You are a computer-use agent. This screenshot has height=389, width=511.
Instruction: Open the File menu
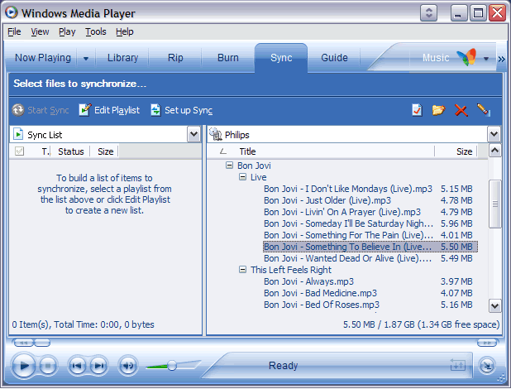(14, 31)
